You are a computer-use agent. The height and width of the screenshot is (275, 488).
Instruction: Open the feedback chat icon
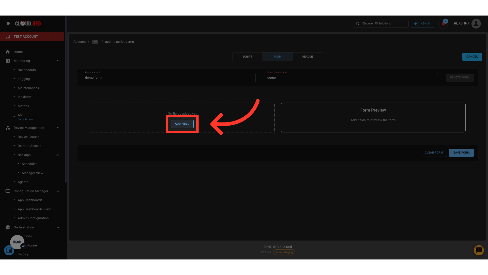(479, 250)
